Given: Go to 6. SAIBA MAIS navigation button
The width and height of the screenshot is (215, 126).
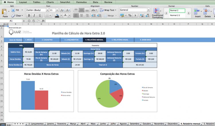Looking at the screenshot, I should click(x=145, y=40).
